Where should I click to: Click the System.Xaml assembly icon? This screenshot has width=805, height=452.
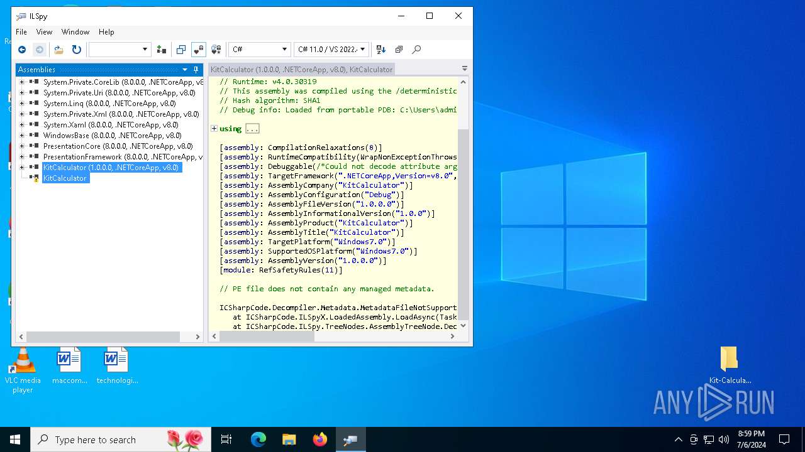click(34, 125)
